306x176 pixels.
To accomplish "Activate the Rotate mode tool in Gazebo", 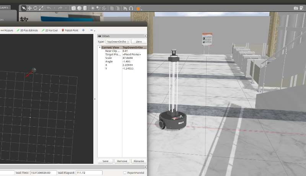I will pos(35,8).
